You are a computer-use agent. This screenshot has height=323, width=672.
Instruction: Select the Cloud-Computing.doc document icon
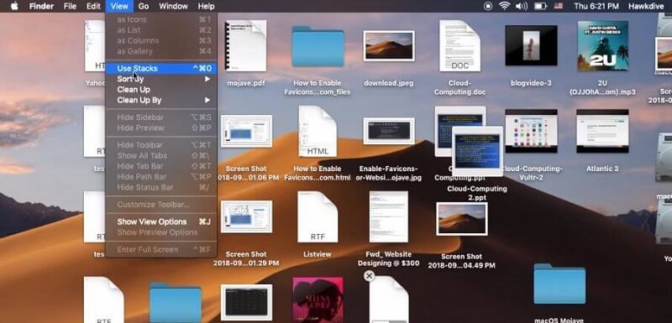(x=459, y=46)
